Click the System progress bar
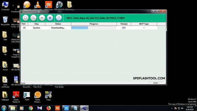 click(x=94, y=28)
